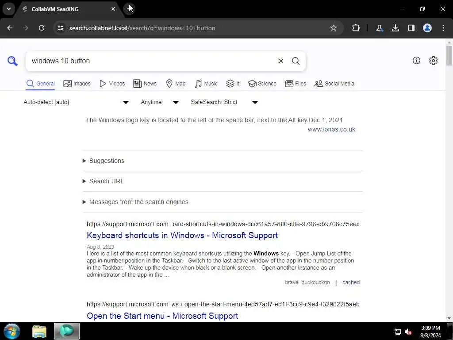Image resolution: width=453 pixels, height=340 pixels.
Task: Click the muted volume tray icon
Action: pyautogui.click(x=408, y=332)
